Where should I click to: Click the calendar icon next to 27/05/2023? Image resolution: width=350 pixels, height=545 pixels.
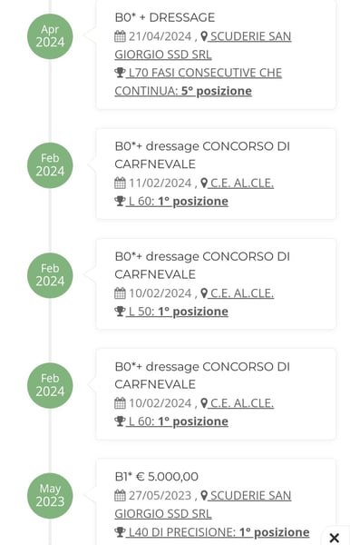tap(120, 495)
